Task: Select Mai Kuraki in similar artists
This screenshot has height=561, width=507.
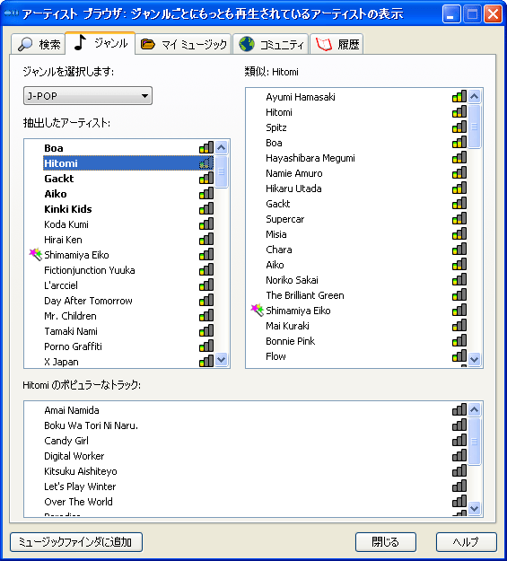Action: click(288, 326)
